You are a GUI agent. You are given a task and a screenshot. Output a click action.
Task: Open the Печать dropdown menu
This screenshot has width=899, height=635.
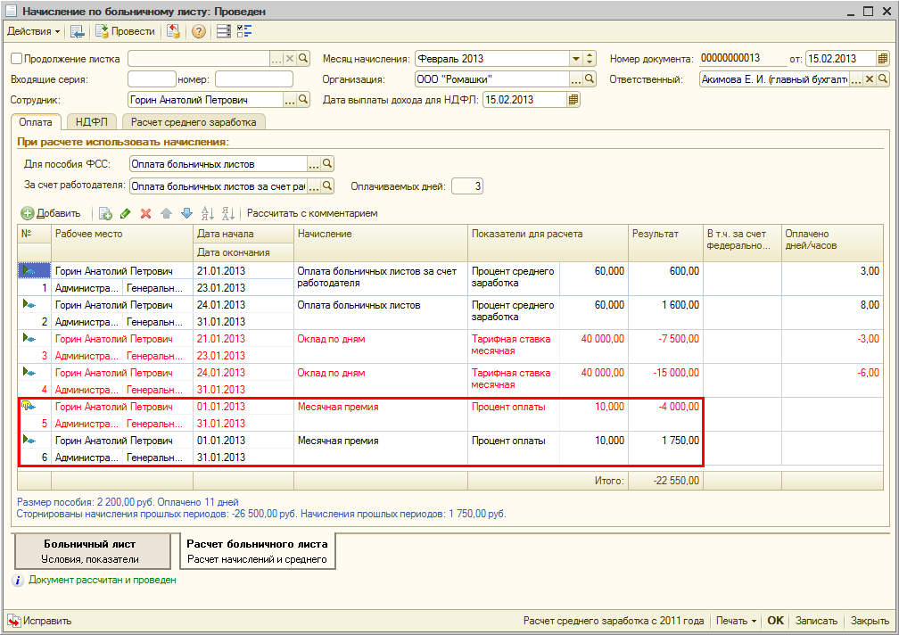tap(736, 621)
